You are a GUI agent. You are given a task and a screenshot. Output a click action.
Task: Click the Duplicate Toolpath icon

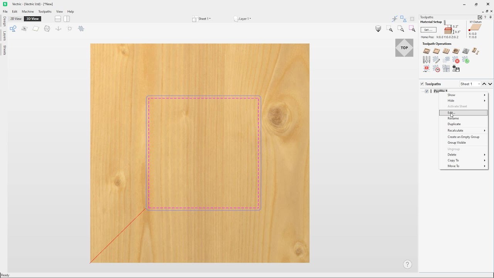446,60
